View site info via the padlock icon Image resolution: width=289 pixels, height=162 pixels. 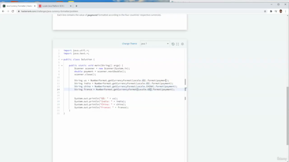point(19,11)
